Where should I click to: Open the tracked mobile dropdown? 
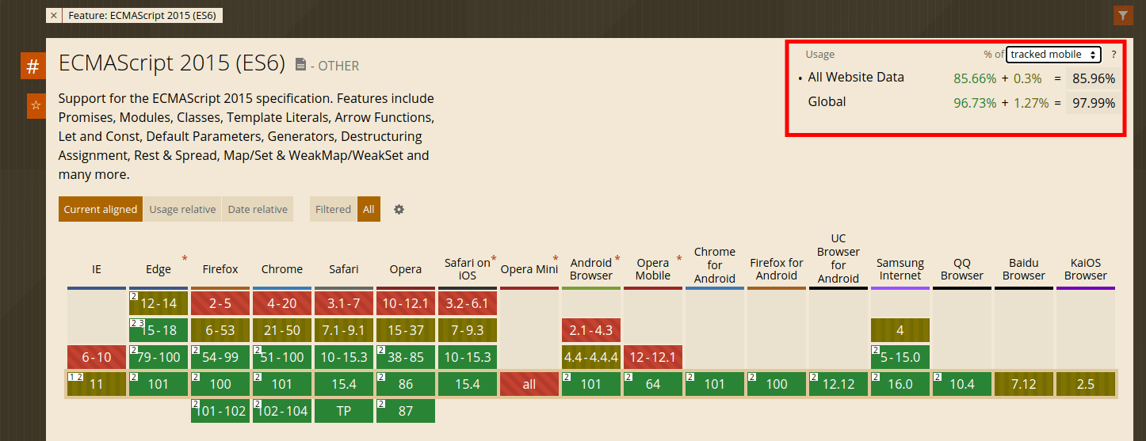pyautogui.click(x=1053, y=55)
